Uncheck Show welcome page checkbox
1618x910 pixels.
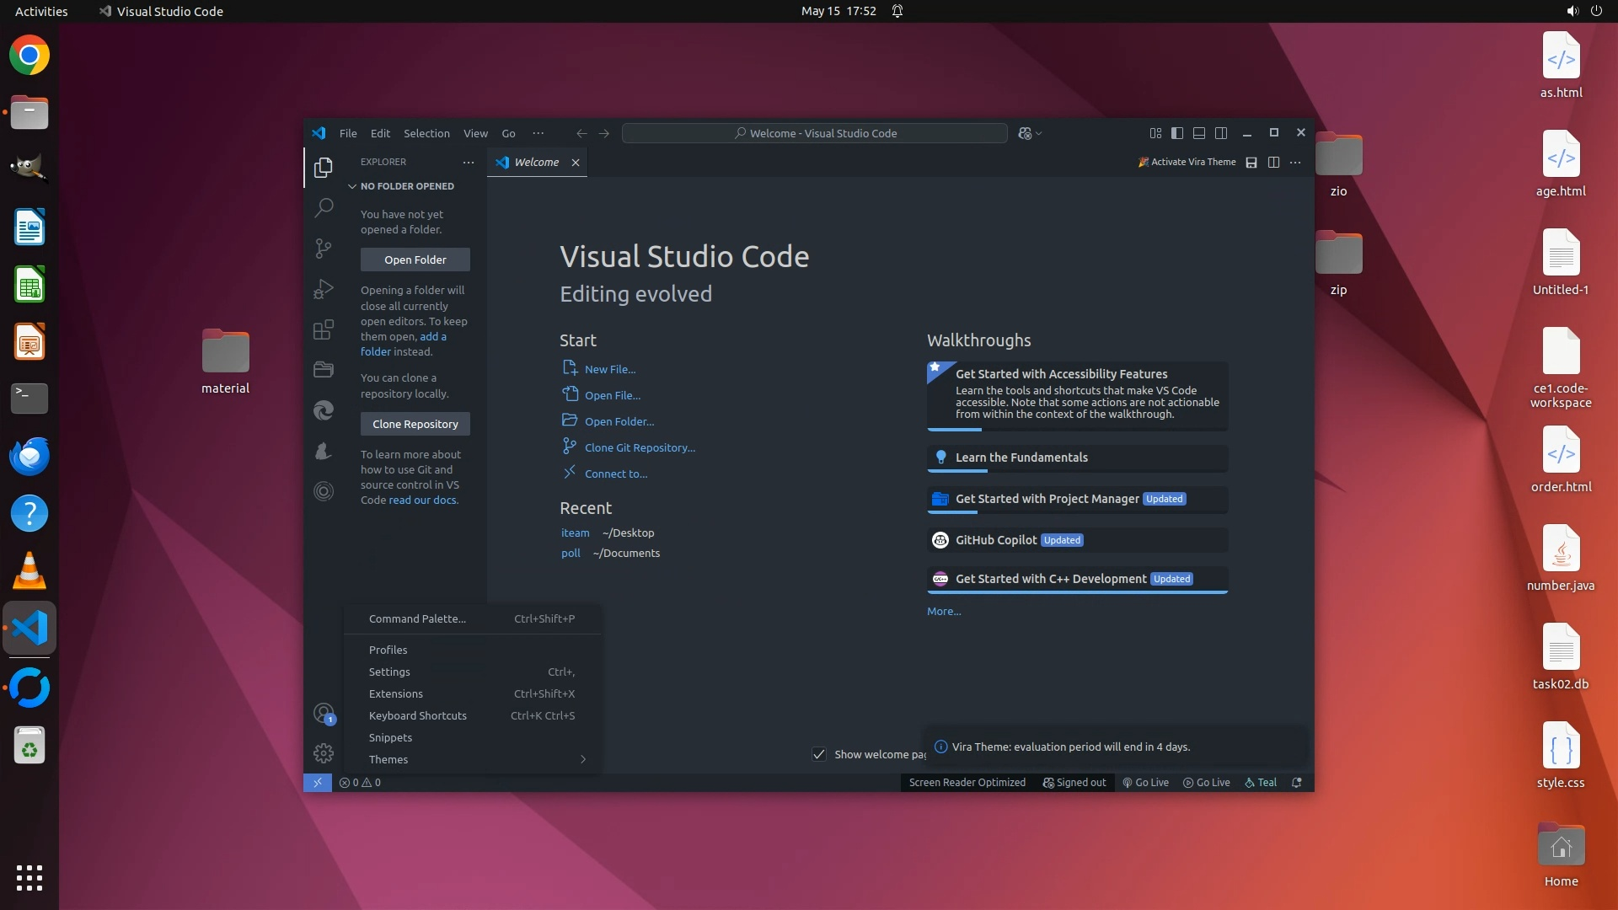(819, 754)
